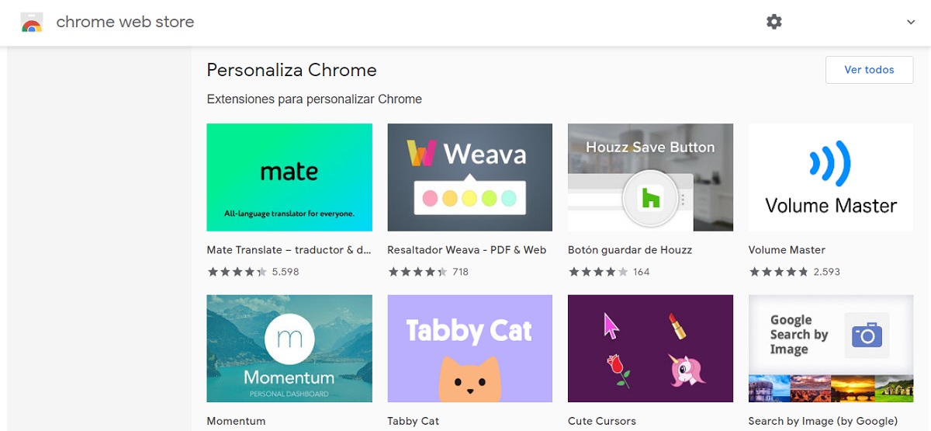This screenshot has width=931, height=431.
Task: Open "Mate Translate – traductor" title link
Action: point(289,250)
